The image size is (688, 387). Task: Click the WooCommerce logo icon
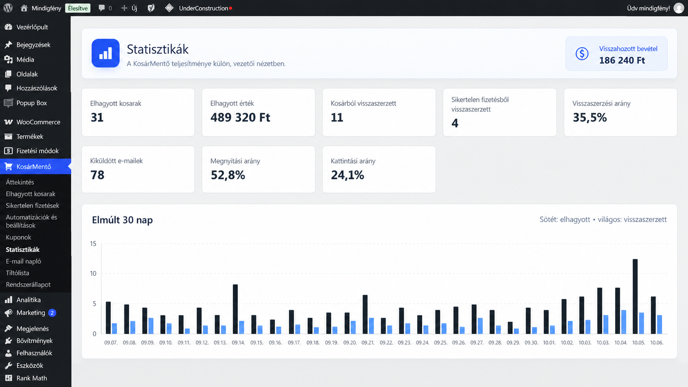[8, 122]
